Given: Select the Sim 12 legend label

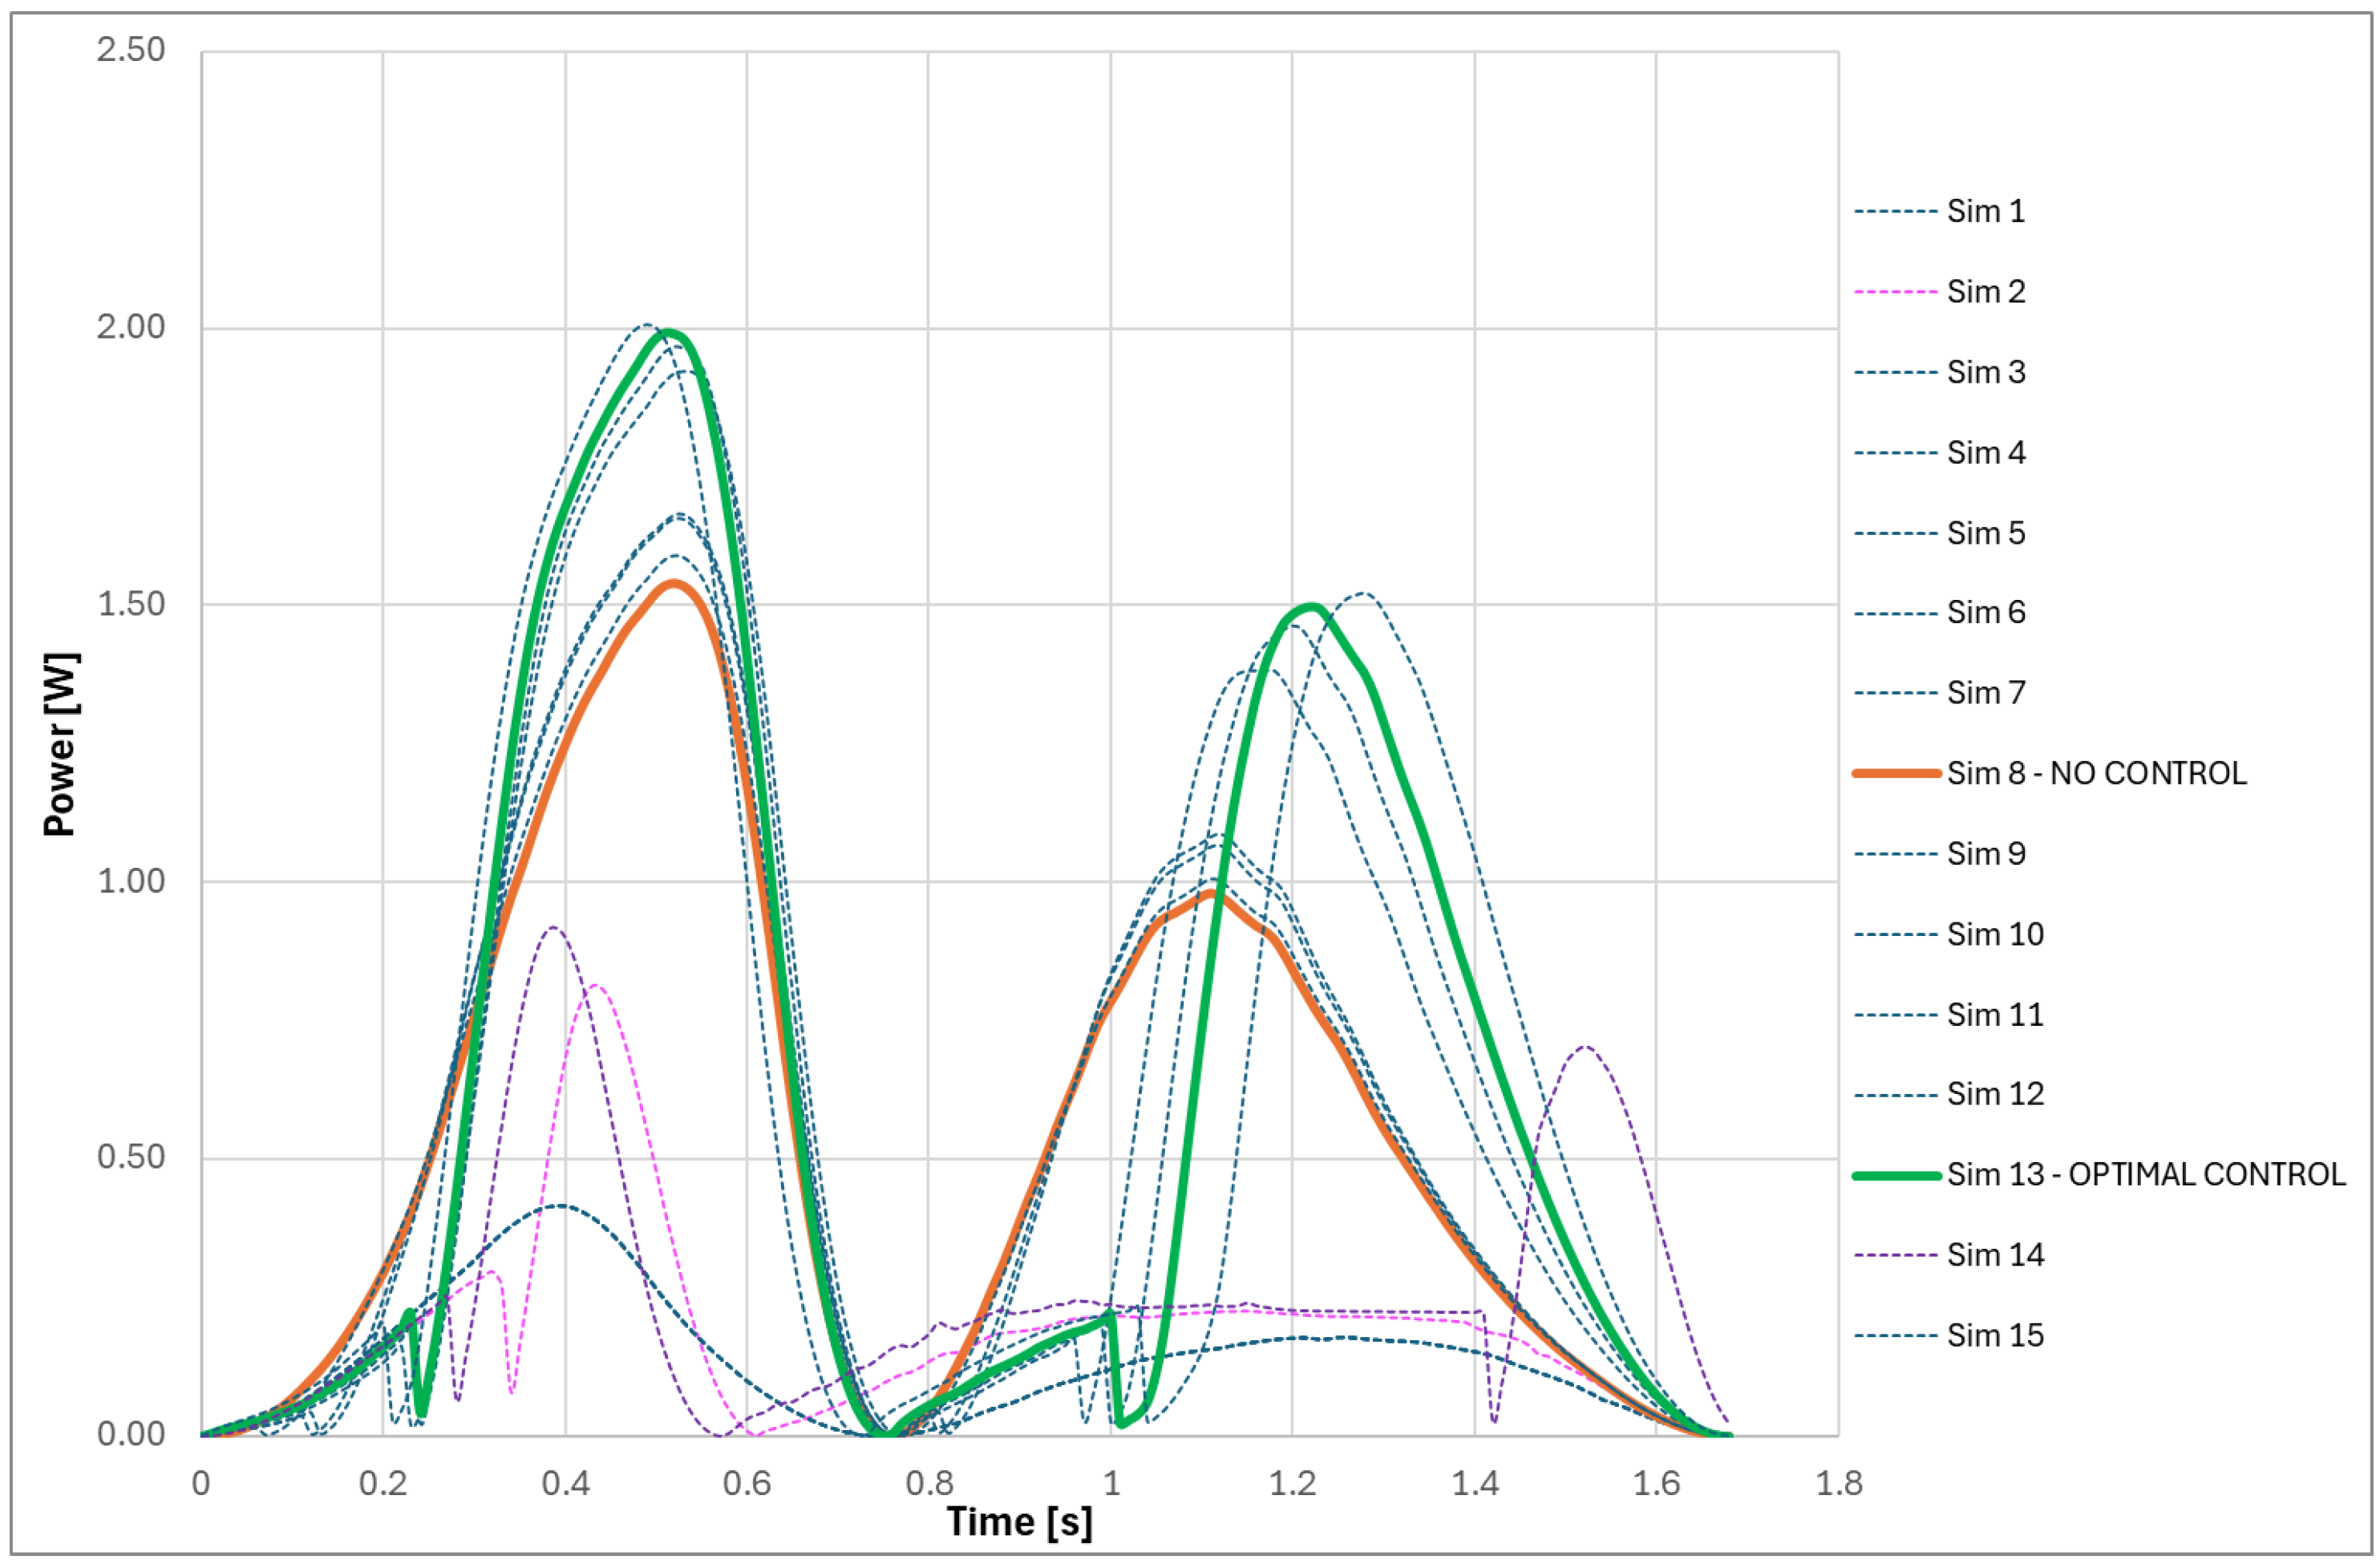Looking at the screenshot, I should 1994,1094.
